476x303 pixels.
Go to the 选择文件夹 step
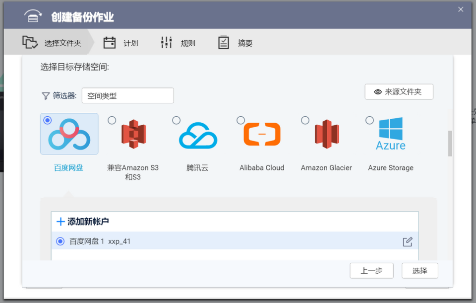52,43
